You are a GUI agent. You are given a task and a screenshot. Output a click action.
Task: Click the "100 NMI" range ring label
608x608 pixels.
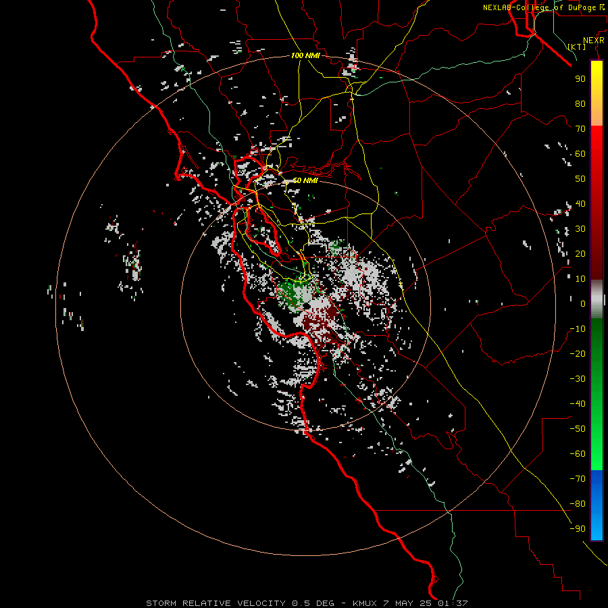(x=305, y=56)
